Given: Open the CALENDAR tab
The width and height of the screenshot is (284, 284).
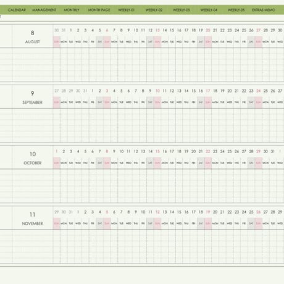Looking at the screenshot, I should coord(17,10).
